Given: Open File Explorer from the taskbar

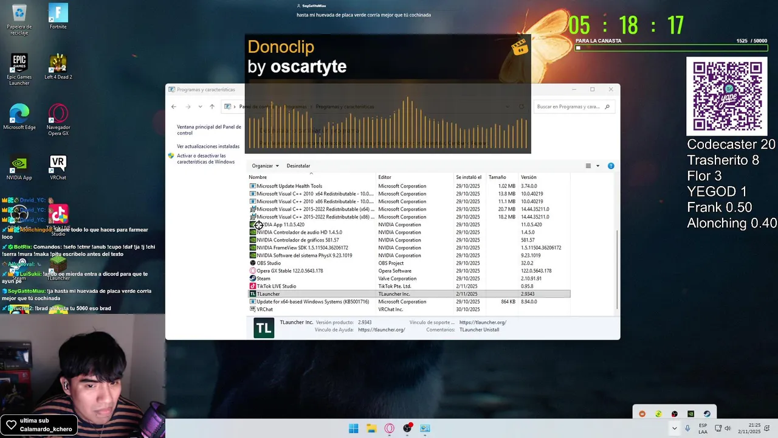Looking at the screenshot, I should 371,428.
